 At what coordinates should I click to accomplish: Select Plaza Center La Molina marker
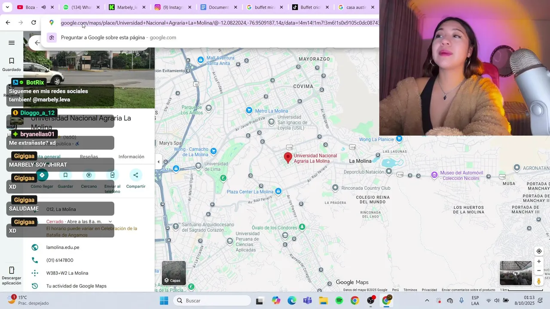coord(278,191)
